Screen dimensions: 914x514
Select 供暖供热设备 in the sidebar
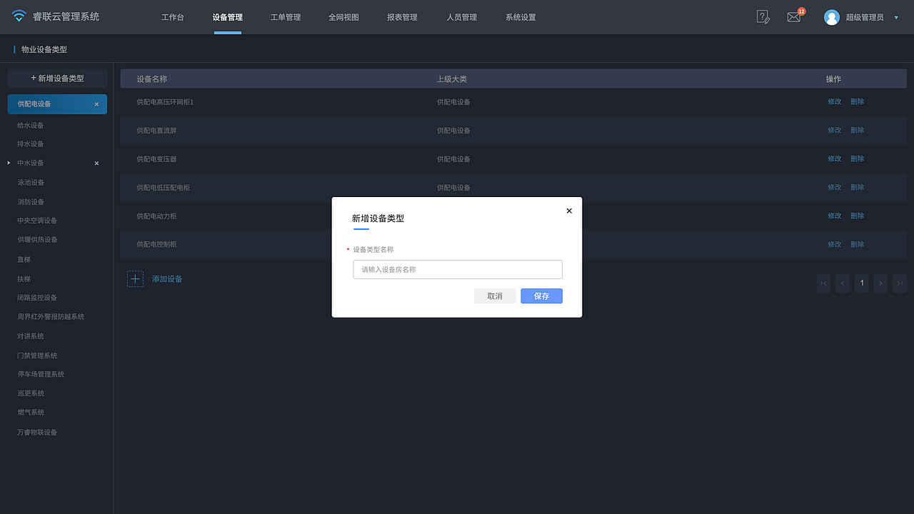[x=37, y=240]
